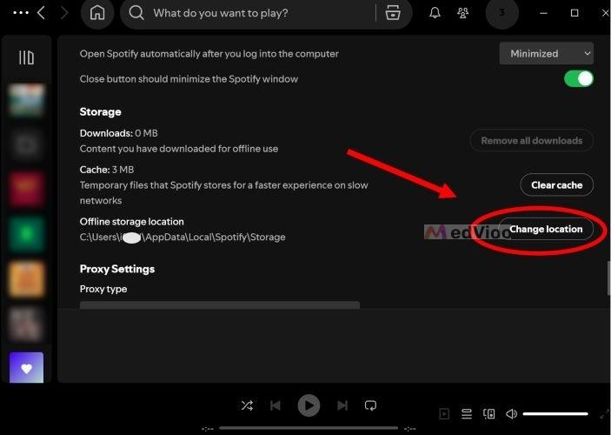Skip to previous track
The height and width of the screenshot is (435, 611).
(x=276, y=405)
